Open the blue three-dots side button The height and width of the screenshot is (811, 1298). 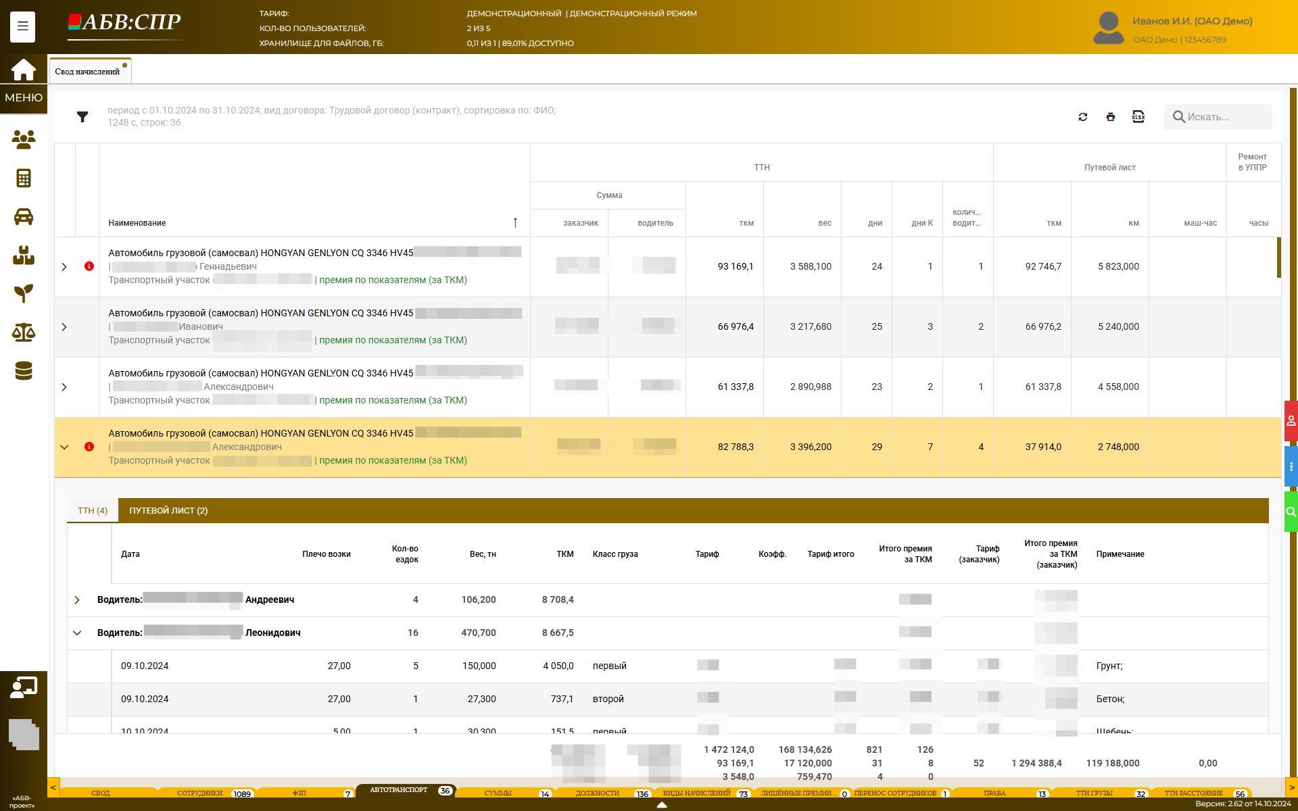(1291, 466)
